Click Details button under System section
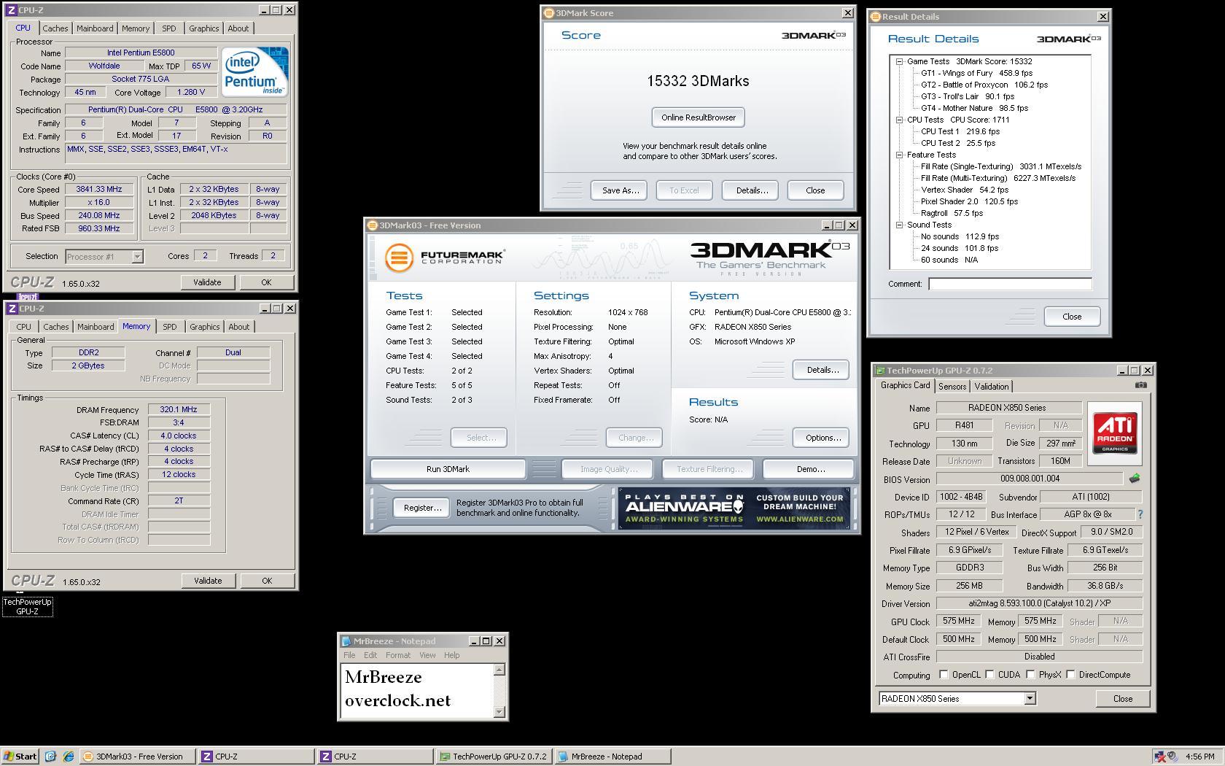This screenshot has width=1225, height=766. pyautogui.click(x=822, y=370)
